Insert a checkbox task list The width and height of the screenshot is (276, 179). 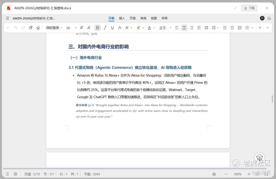click(239, 28)
